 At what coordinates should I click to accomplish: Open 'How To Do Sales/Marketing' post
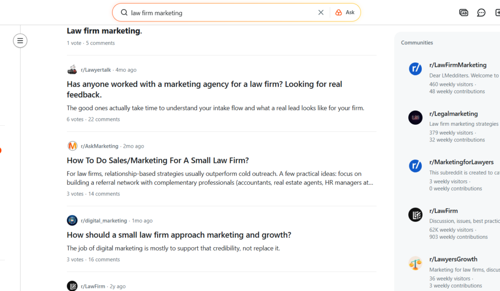(x=158, y=160)
